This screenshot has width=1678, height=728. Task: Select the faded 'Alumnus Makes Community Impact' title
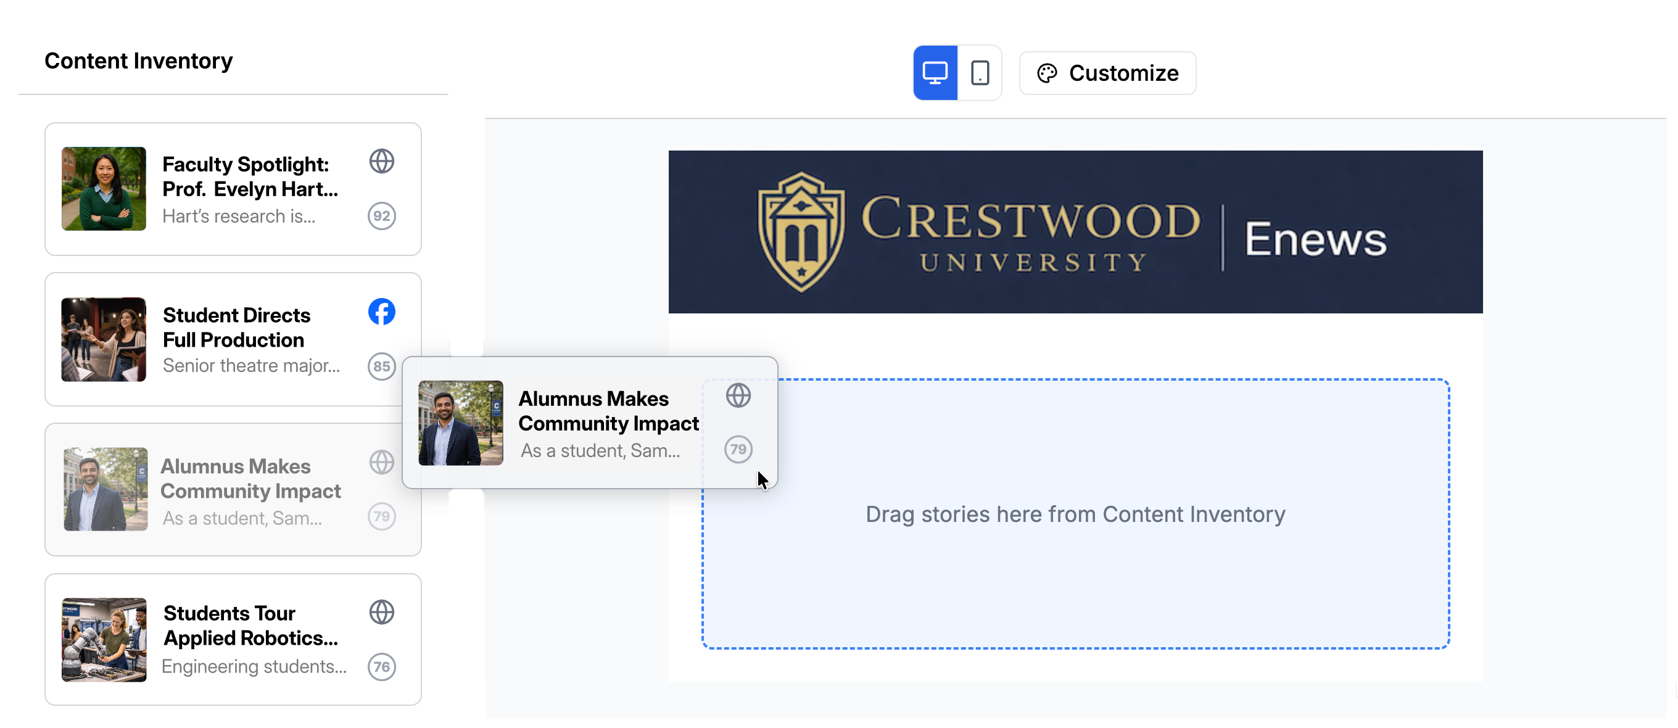pos(251,479)
